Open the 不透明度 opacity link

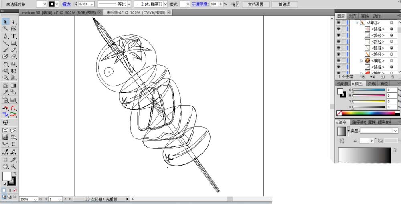point(200,4)
